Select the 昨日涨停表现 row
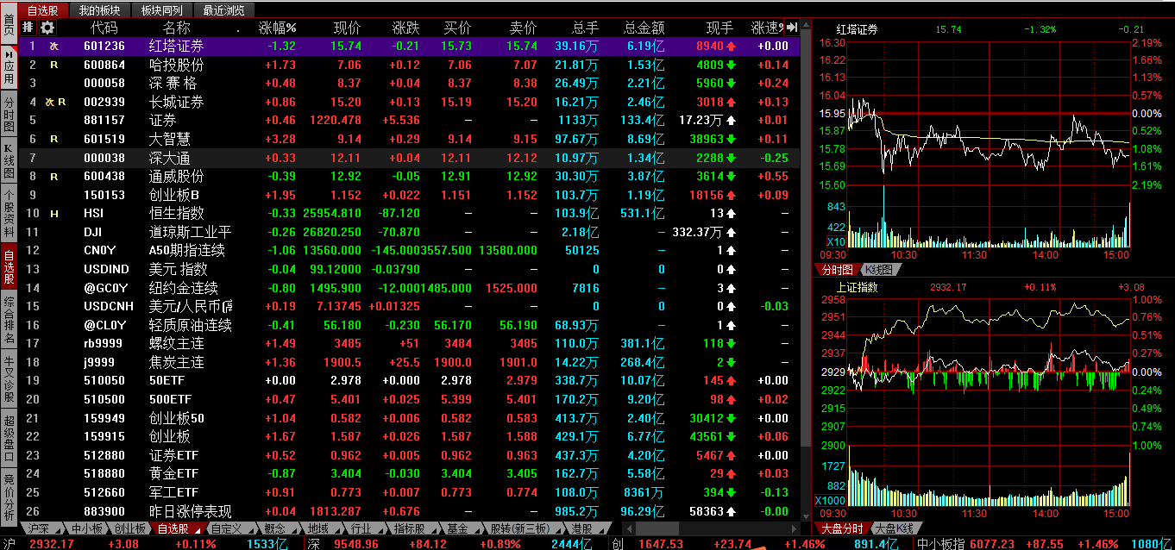This screenshot has height=550, width=1175. click(x=410, y=511)
